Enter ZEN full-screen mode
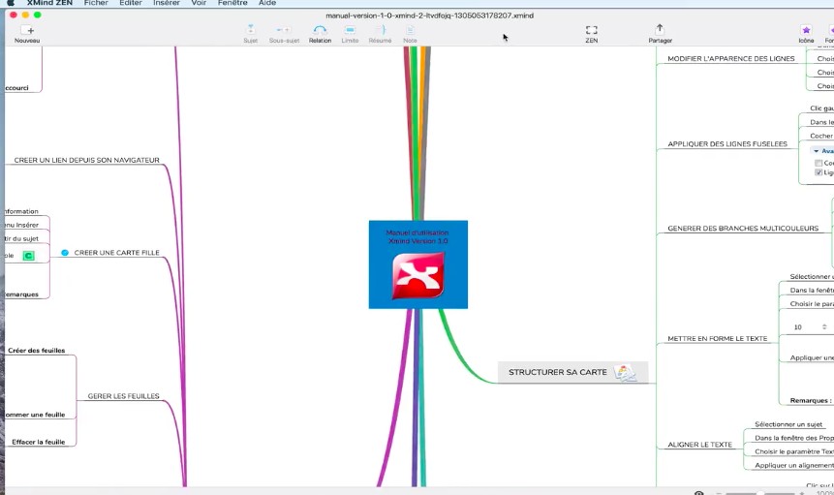The height and width of the screenshot is (495, 834). tap(592, 34)
